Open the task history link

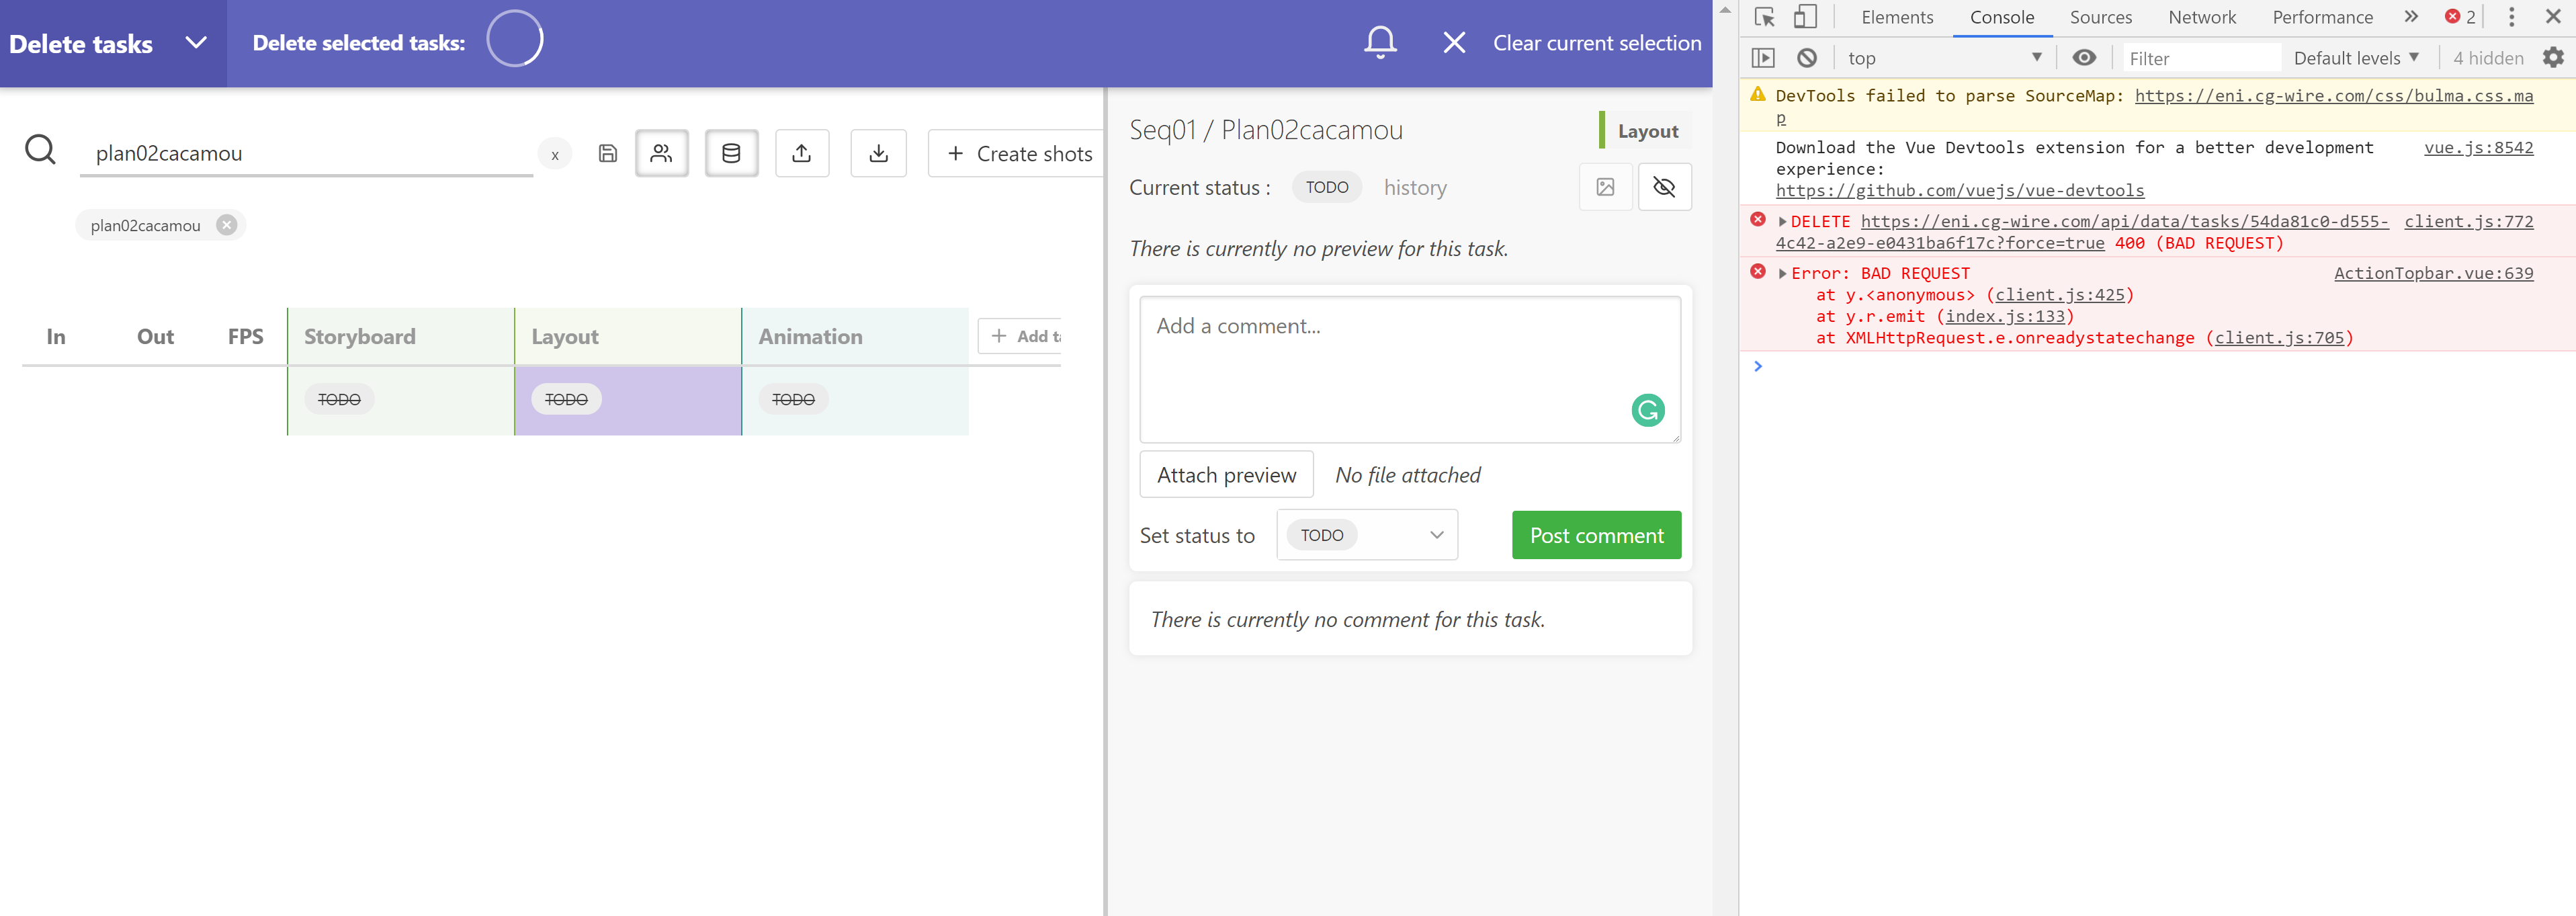tap(1415, 188)
